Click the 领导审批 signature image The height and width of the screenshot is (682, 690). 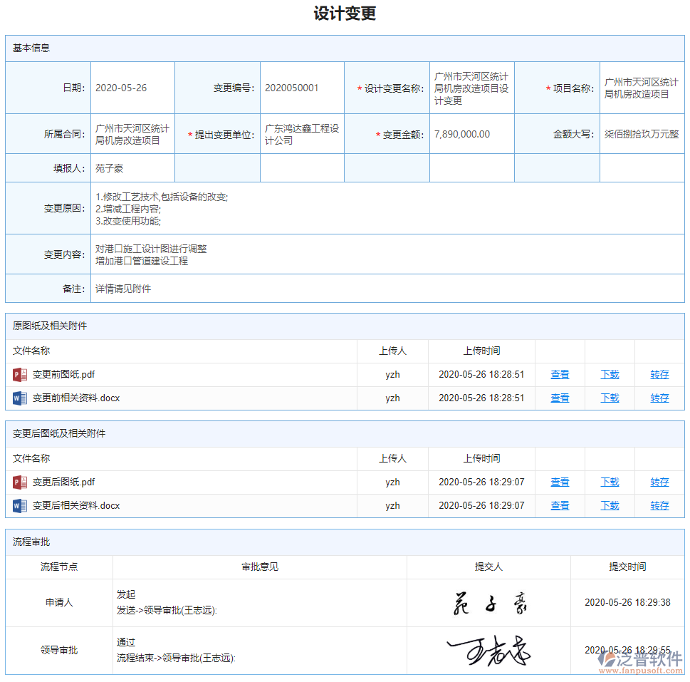[488, 650]
